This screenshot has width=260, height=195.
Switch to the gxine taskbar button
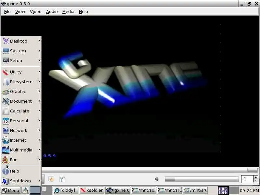pyautogui.click(x=118, y=190)
